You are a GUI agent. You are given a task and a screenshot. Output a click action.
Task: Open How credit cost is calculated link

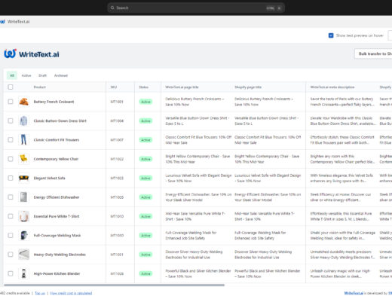click(71, 293)
